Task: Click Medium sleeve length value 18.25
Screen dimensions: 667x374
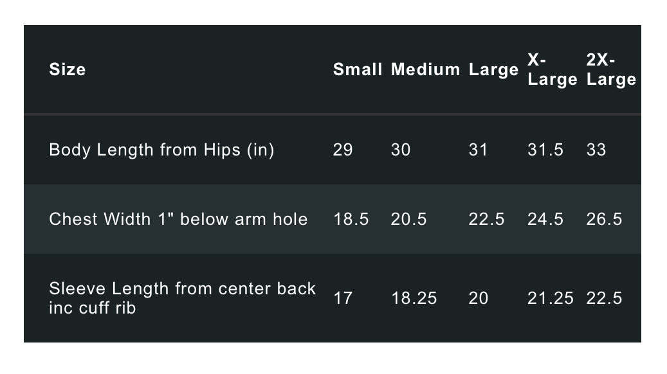Action: 414,298
